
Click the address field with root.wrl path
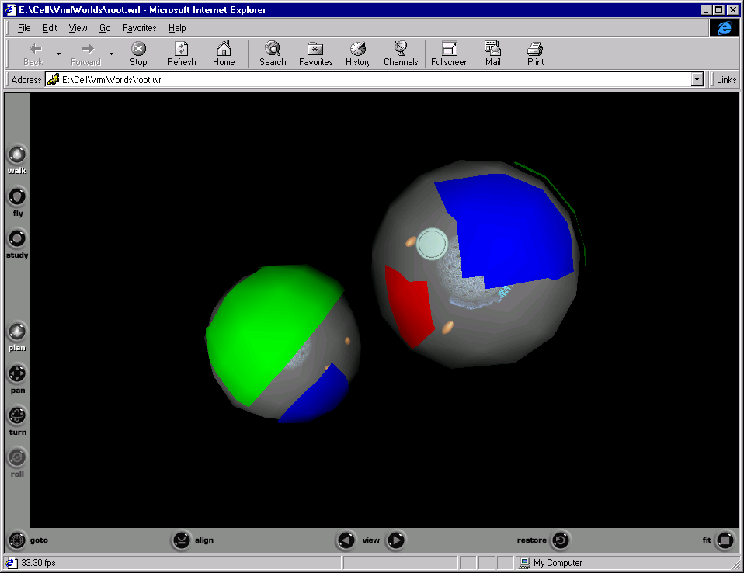373,79
